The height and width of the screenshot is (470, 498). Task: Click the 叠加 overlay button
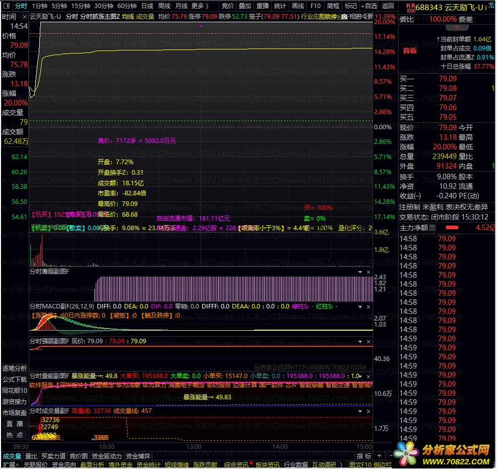245,6
